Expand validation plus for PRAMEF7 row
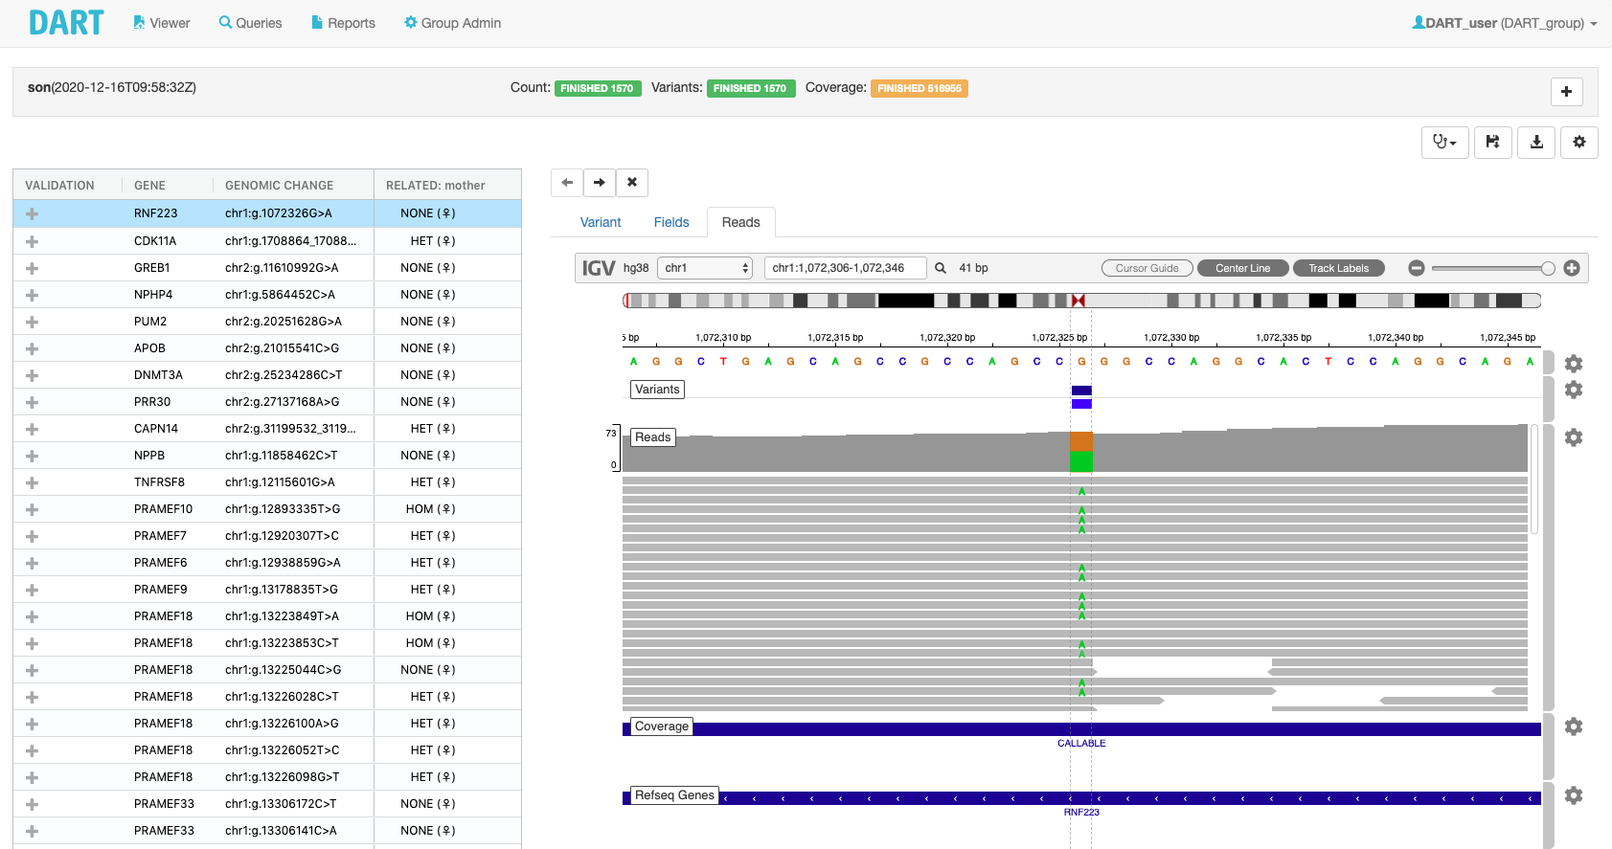The width and height of the screenshot is (1612, 849). 32,536
